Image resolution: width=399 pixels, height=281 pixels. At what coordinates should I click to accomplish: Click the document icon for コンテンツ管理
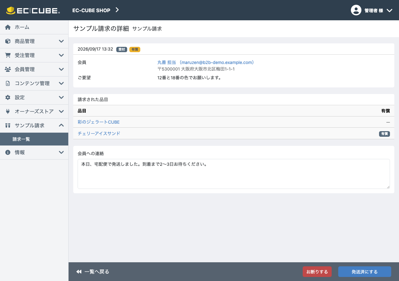click(8, 83)
